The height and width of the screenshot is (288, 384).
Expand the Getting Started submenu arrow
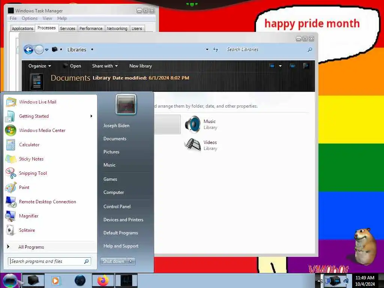[91, 116]
